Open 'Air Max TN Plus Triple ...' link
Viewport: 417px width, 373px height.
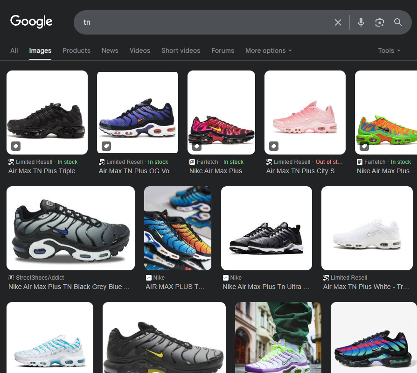coord(46,171)
